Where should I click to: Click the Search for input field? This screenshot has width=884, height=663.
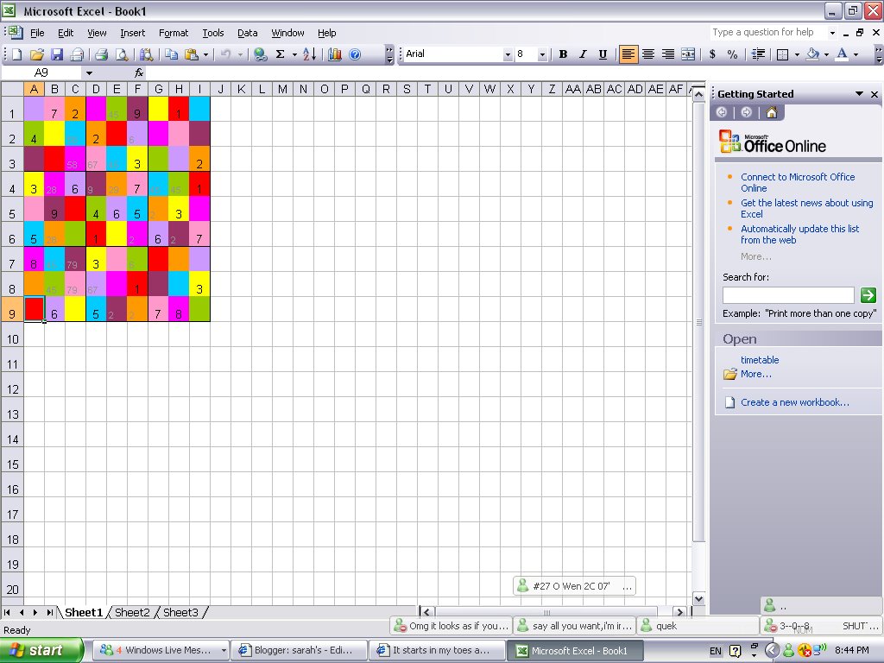pyautogui.click(x=788, y=295)
